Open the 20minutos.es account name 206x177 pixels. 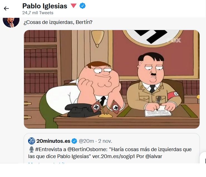[x=54, y=141]
